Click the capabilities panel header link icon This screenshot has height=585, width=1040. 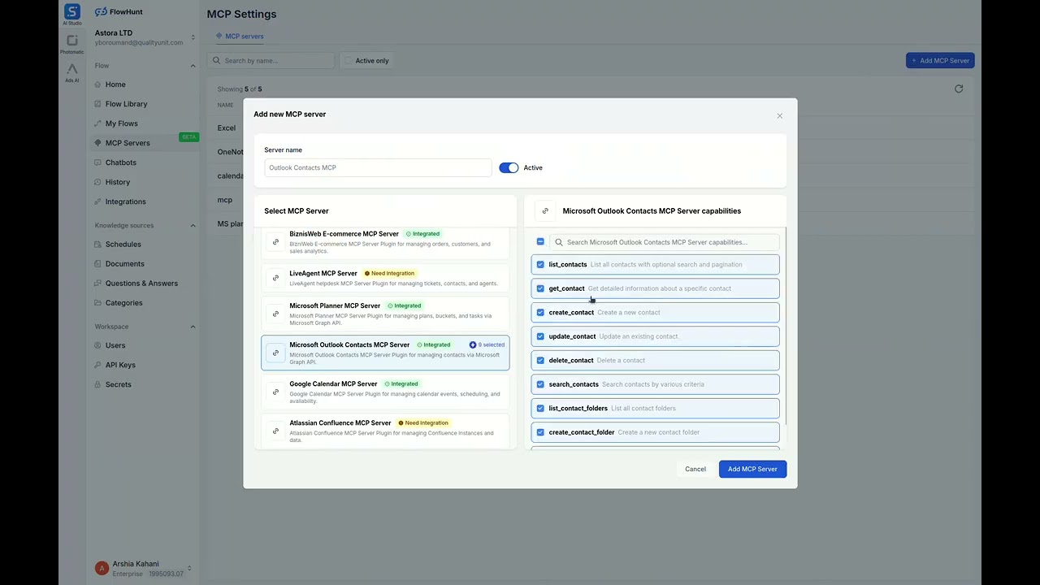545,210
